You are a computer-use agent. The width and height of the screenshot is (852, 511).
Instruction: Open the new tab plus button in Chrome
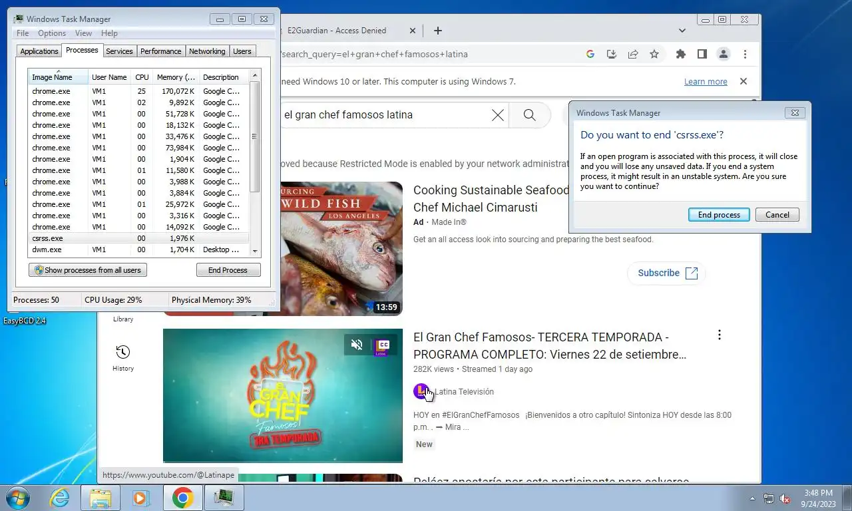437,31
